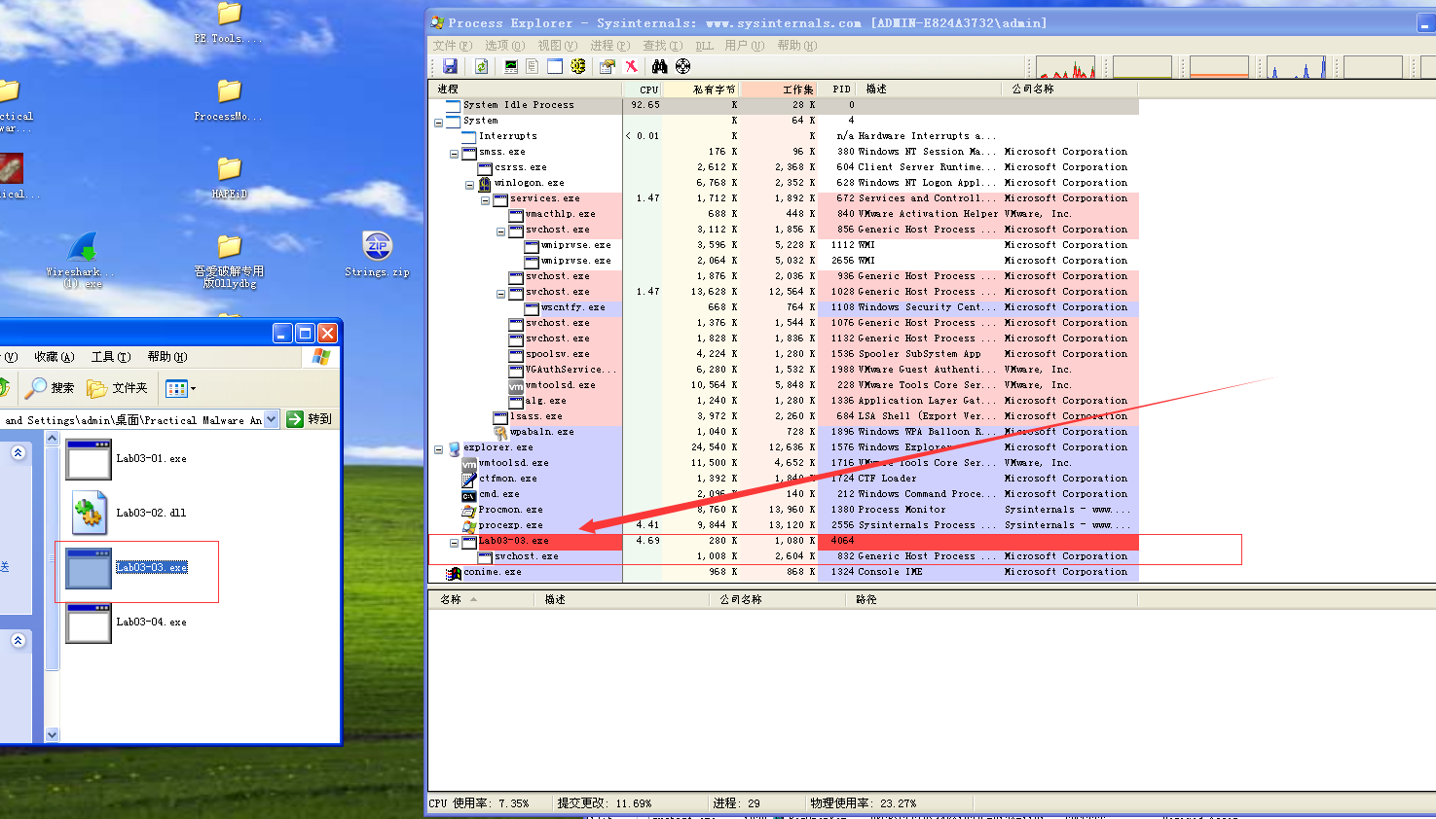Click the CPU usage mini graph in toolbar

pos(1066,67)
